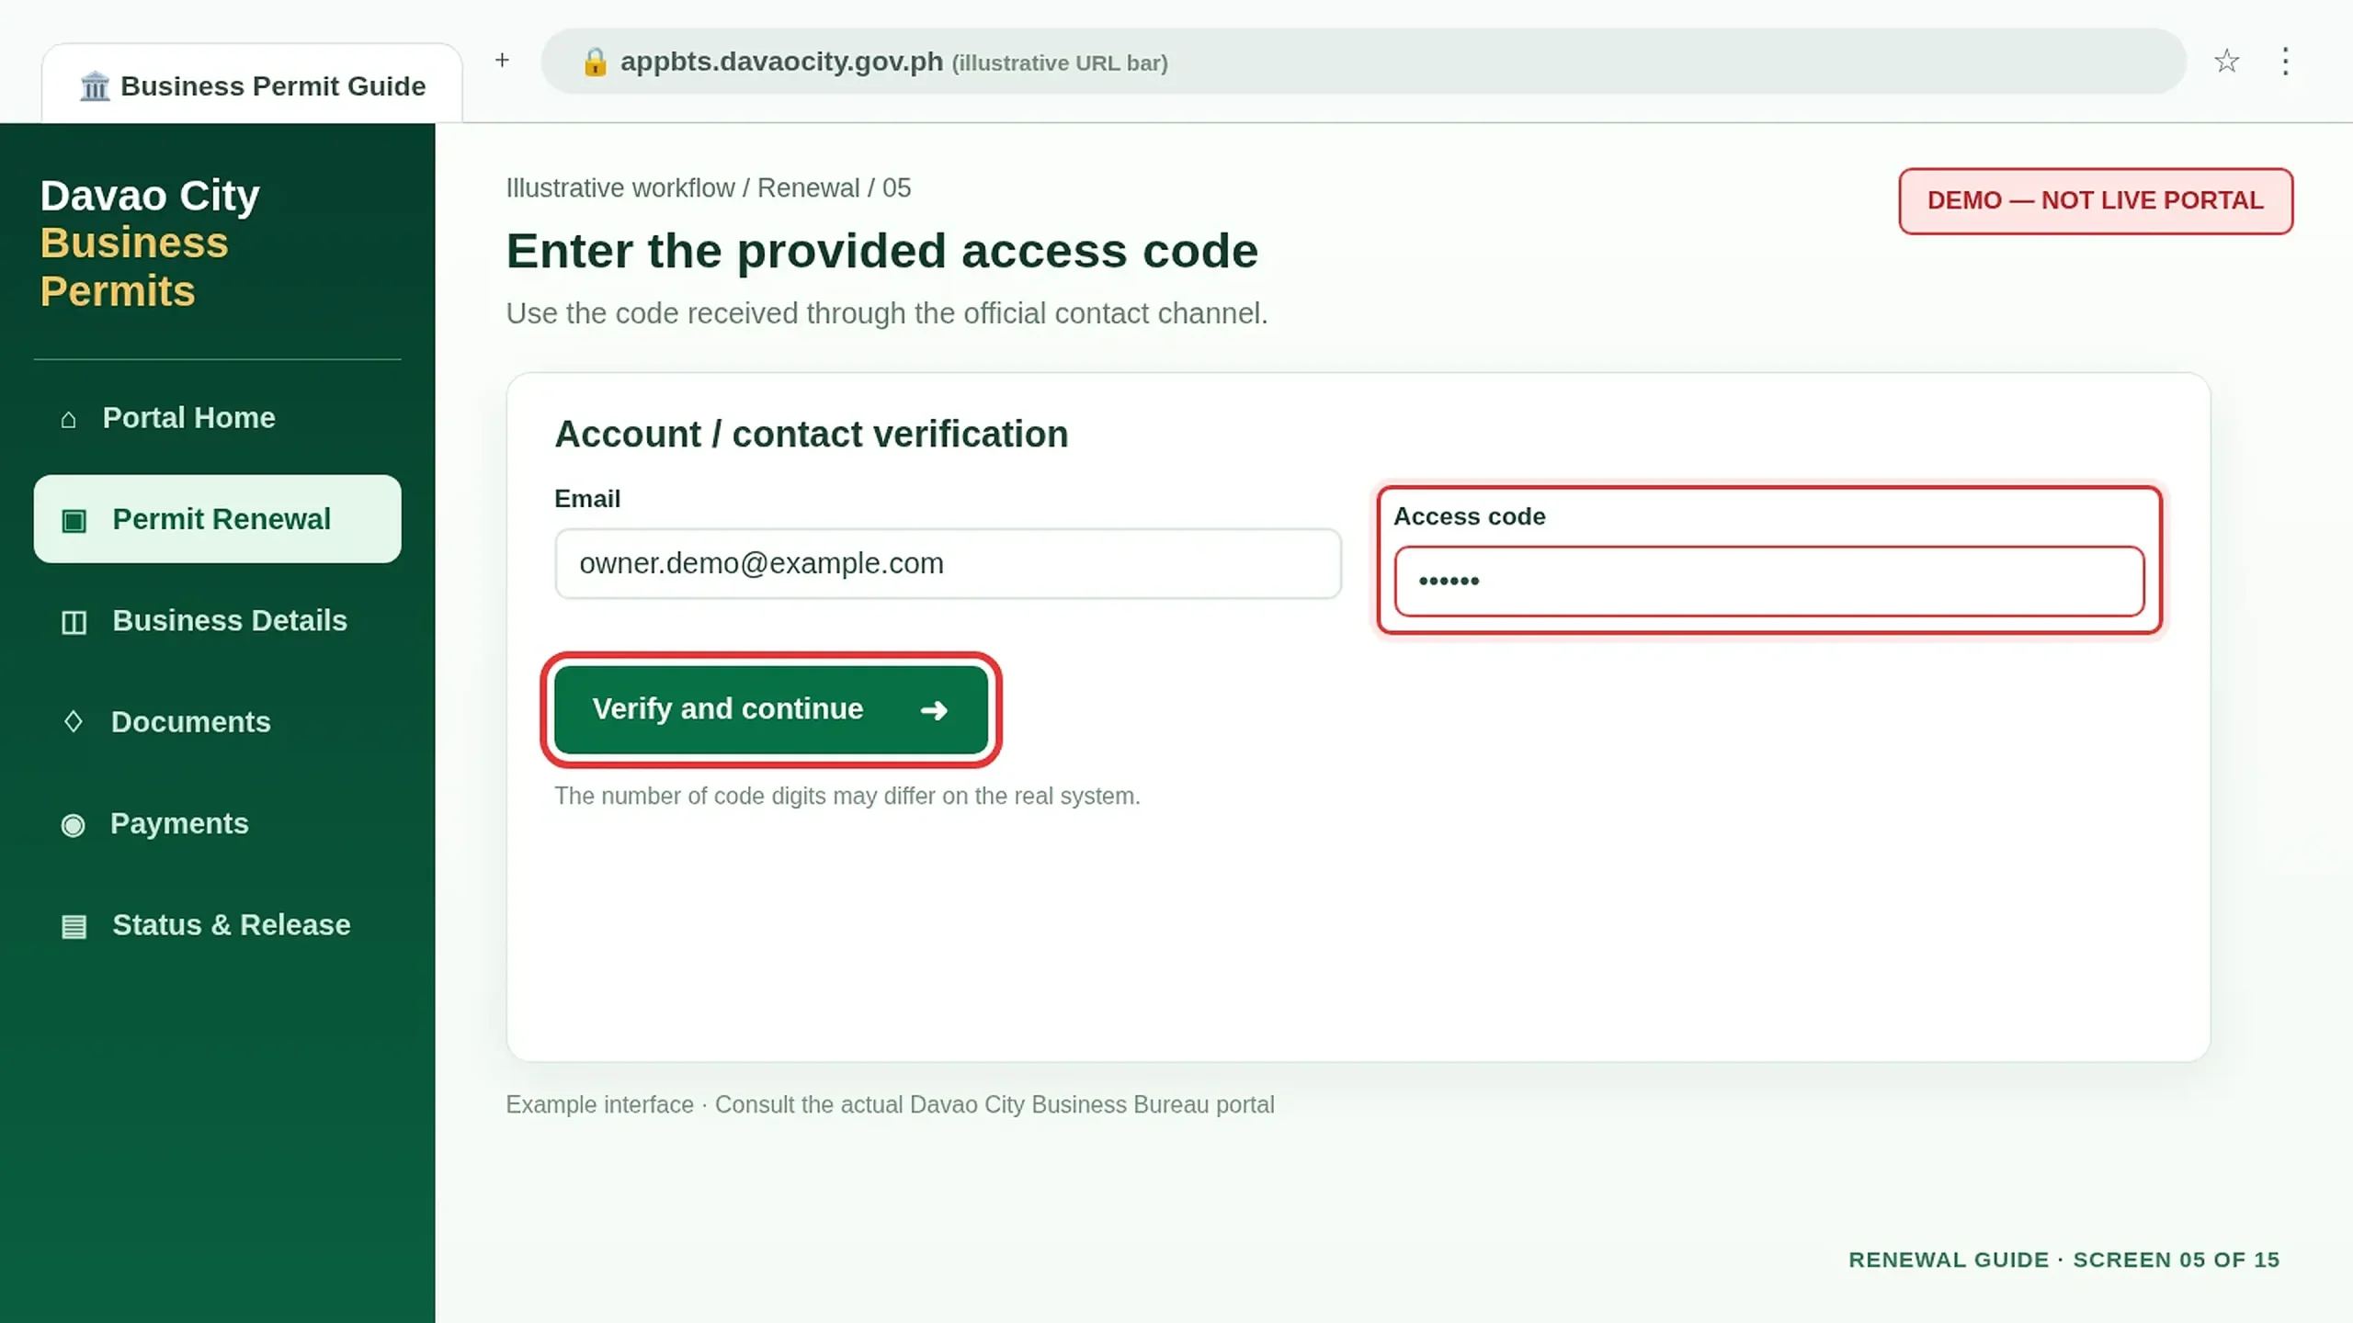Open the browser three-dot menu
This screenshot has width=2353, height=1323.
(2285, 62)
